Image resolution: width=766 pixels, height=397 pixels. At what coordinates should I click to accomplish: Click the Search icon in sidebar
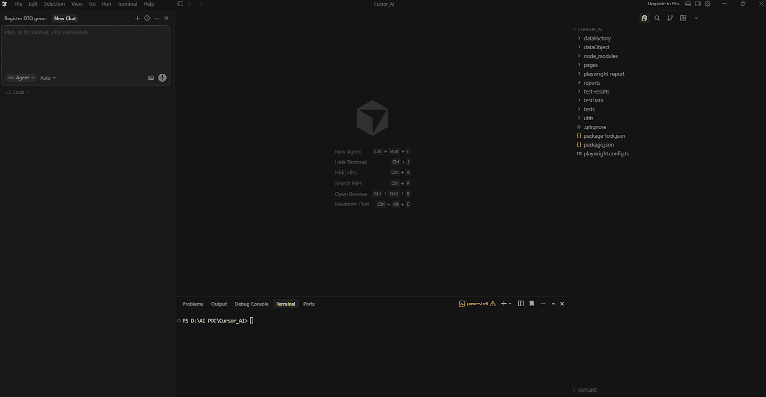coord(657,18)
